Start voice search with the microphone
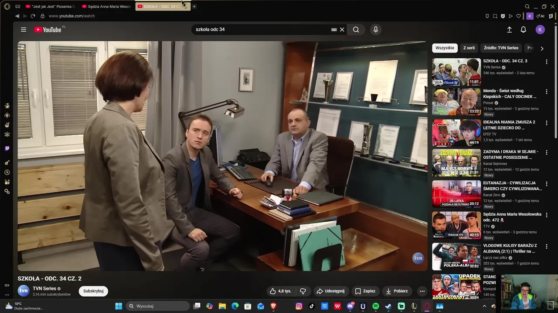 click(x=375, y=30)
